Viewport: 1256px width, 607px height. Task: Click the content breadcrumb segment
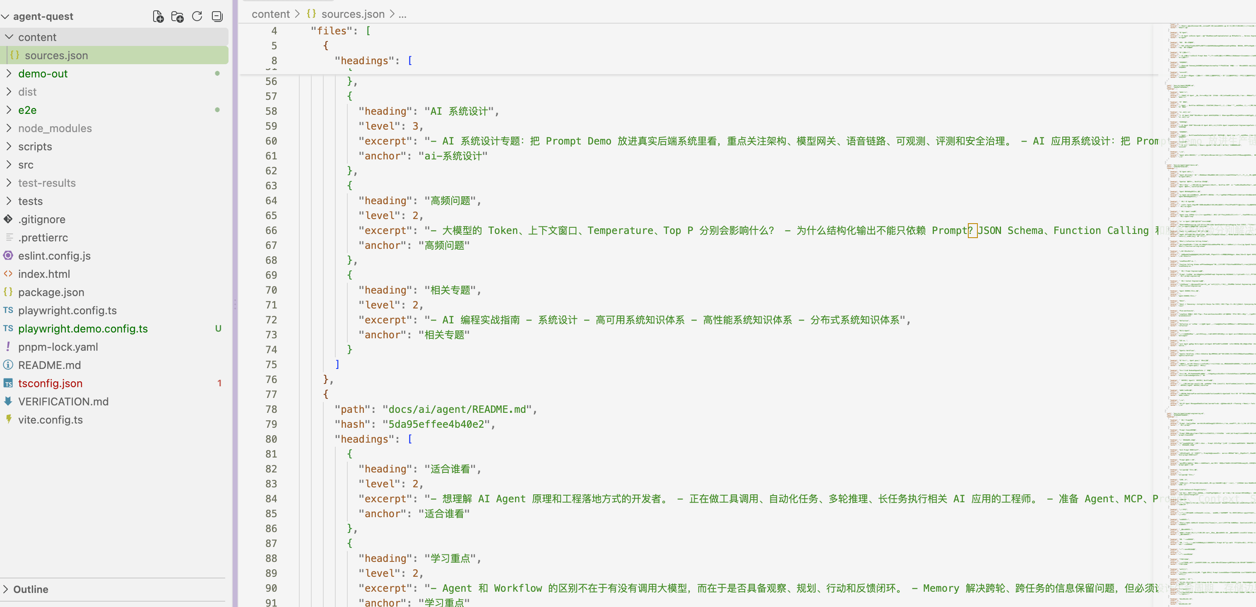[271, 14]
